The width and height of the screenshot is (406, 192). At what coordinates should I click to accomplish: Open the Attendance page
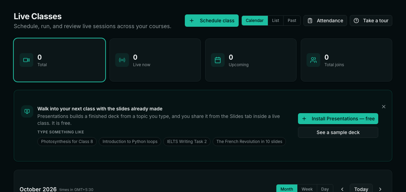pyautogui.click(x=325, y=21)
